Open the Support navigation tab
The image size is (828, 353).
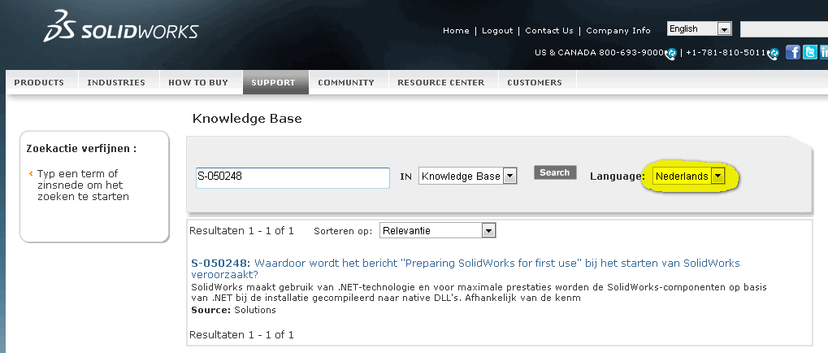273,82
